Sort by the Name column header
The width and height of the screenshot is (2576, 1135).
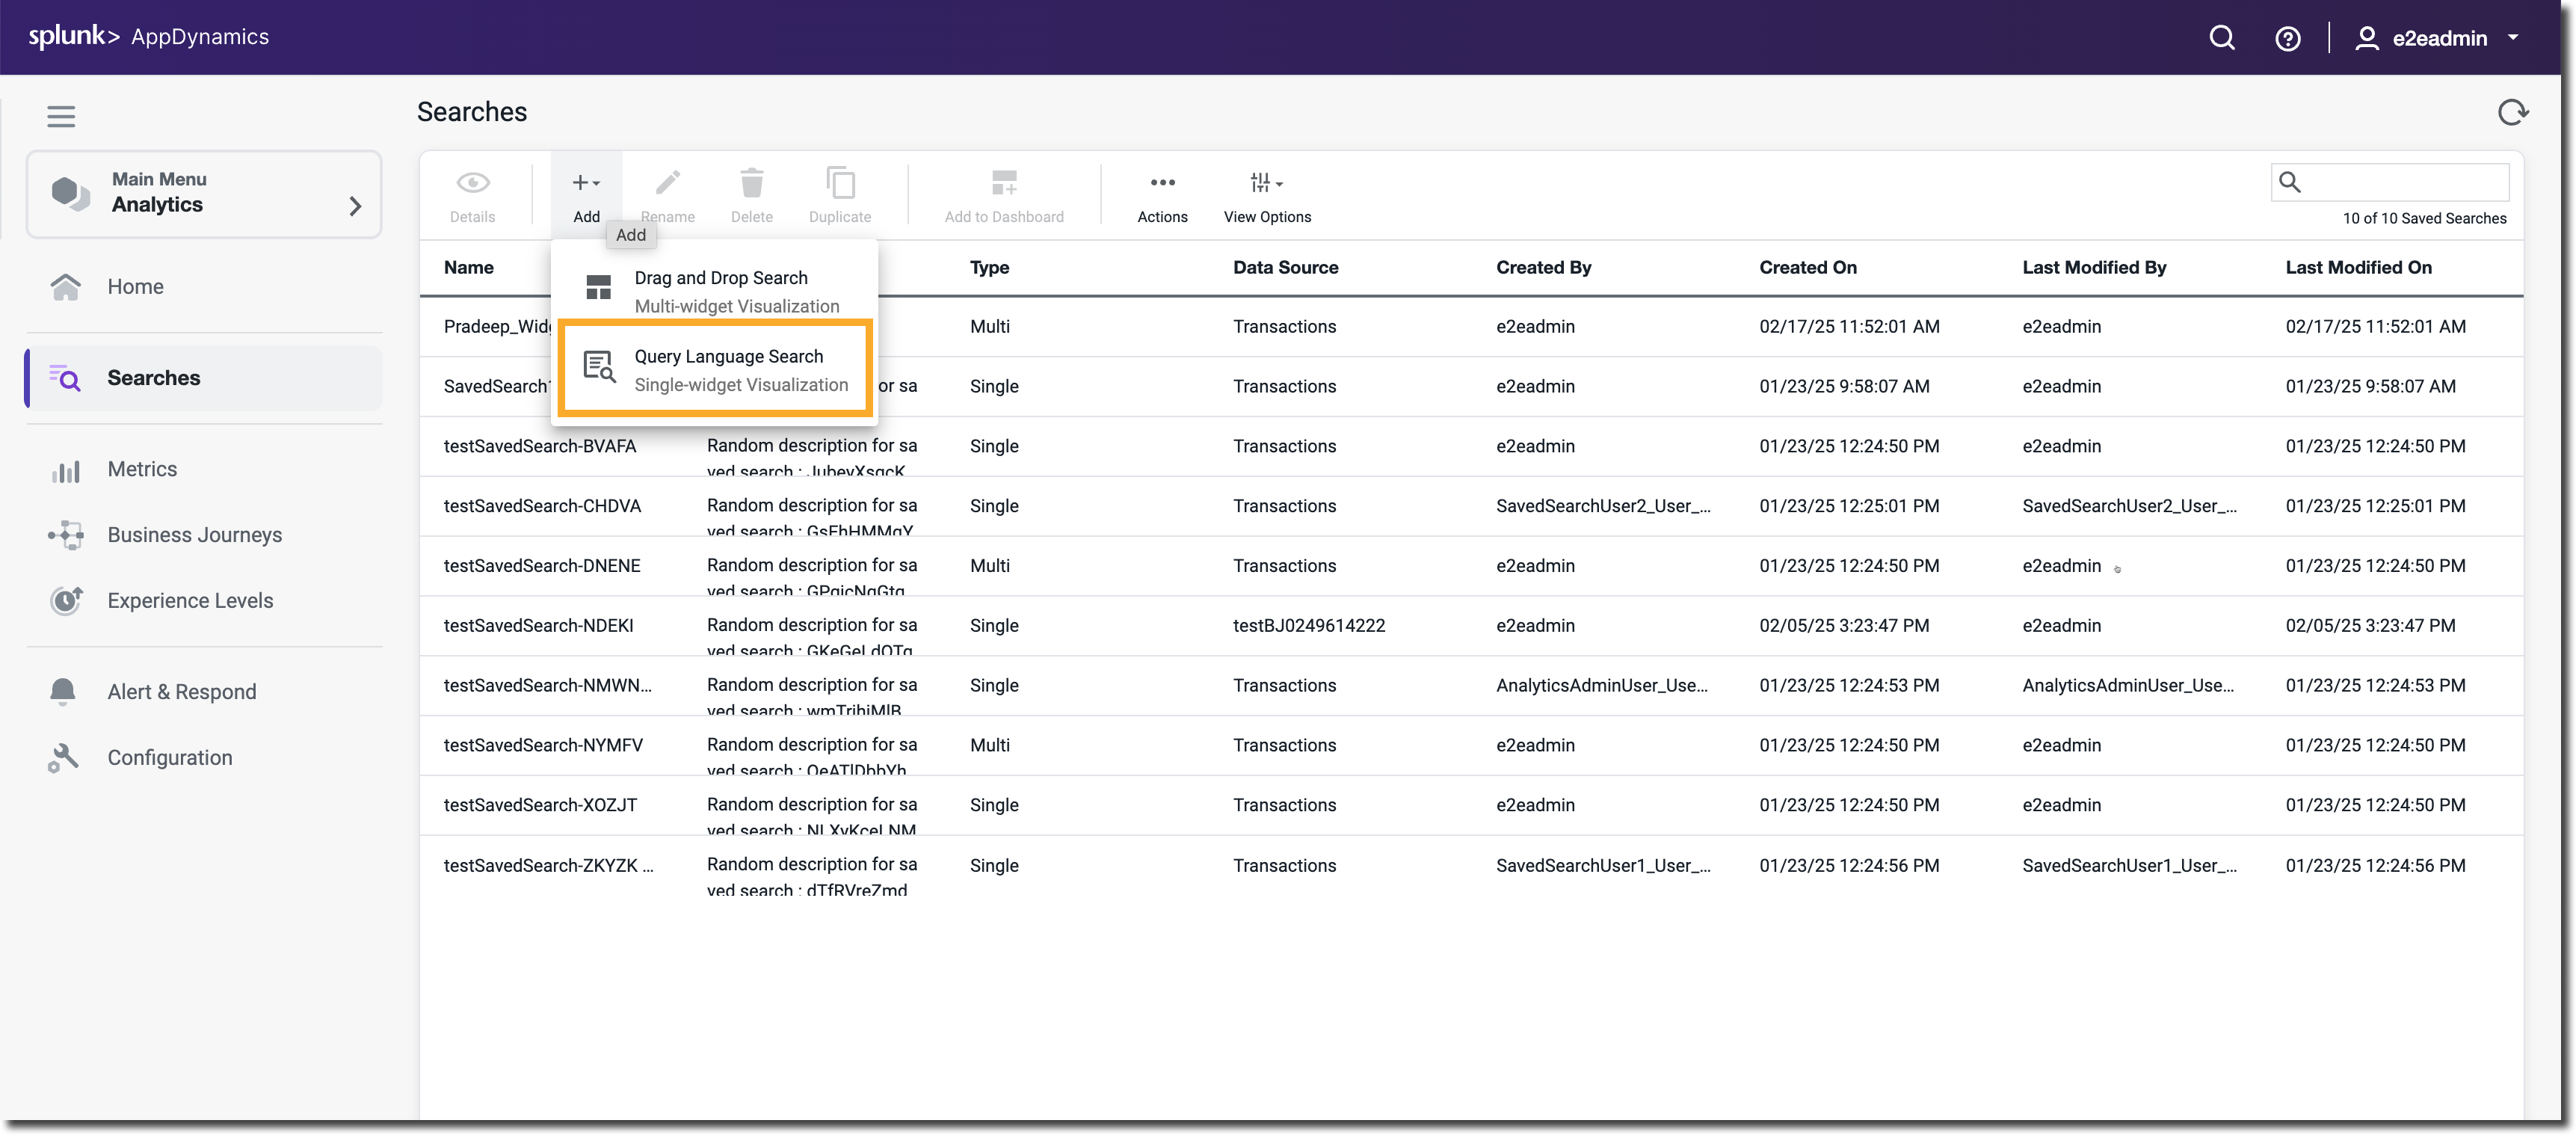coord(468,268)
